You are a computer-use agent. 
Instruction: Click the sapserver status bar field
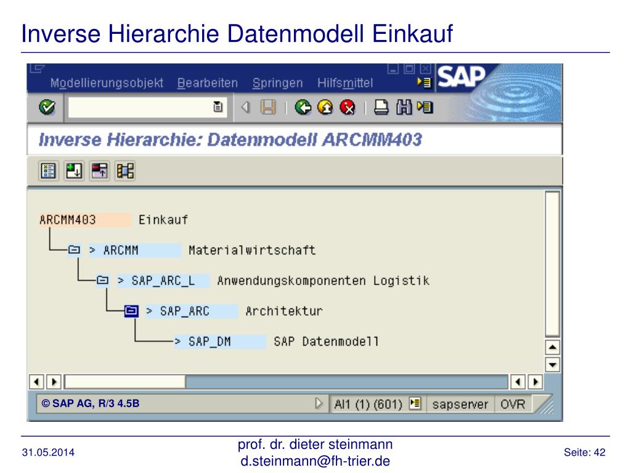pos(460,404)
